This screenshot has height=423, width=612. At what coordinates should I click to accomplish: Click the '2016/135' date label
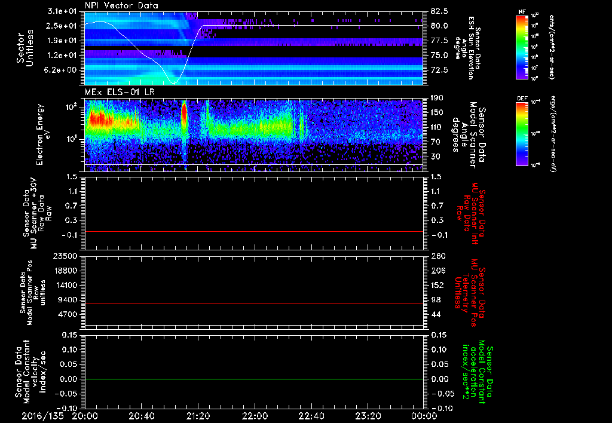42,416
